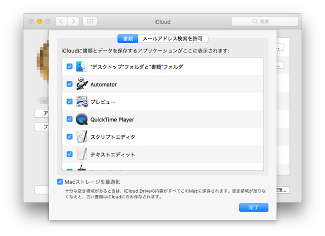Go back with the left chevron button

[x=61, y=21]
